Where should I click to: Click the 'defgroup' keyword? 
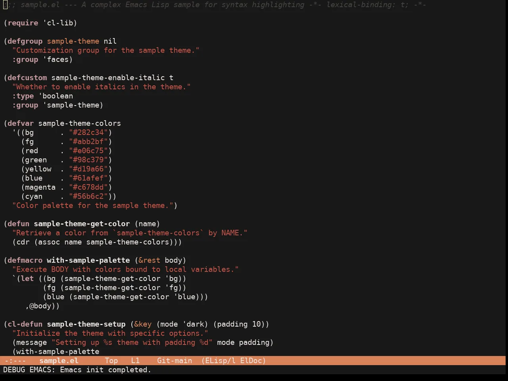coord(25,41)
